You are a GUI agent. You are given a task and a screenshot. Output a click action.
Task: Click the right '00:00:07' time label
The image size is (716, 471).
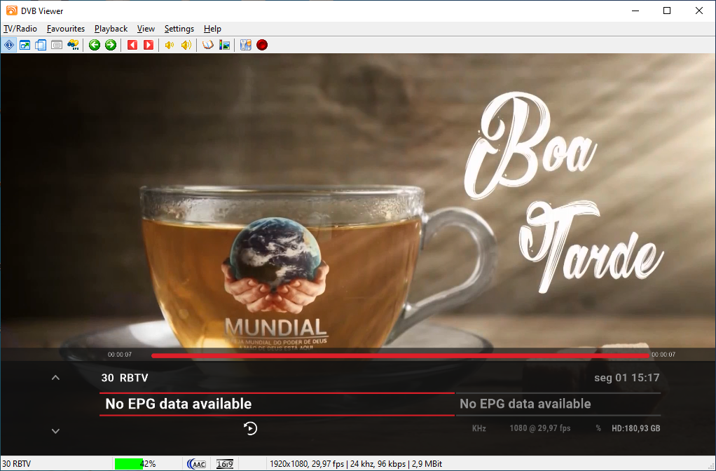pyautogui.click(x=663, y=355)
